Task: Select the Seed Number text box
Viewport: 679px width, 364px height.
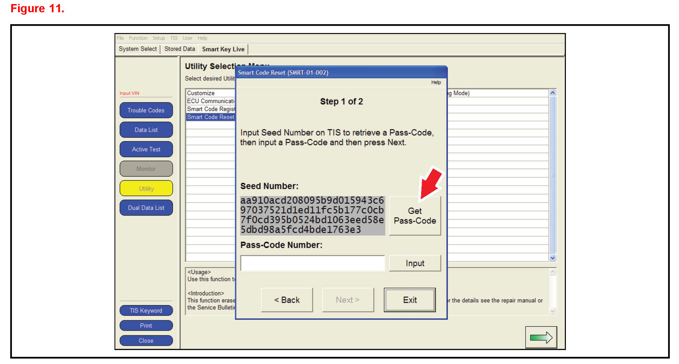Action: click(x=312, y=215)
